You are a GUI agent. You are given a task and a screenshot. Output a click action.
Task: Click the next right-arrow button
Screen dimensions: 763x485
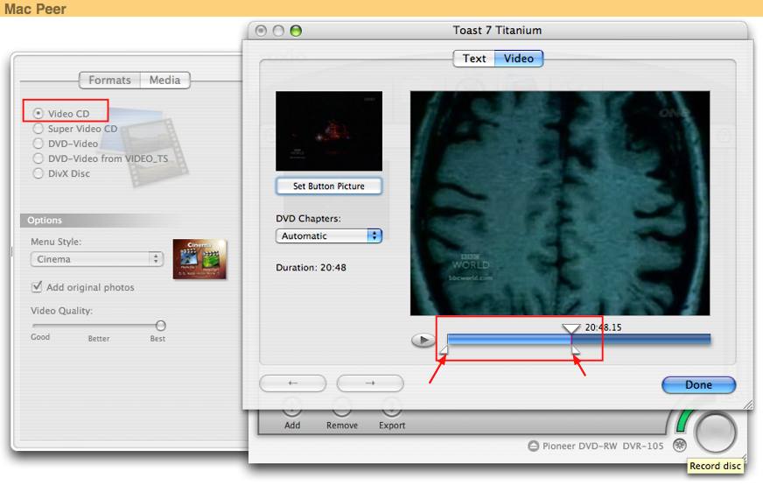pos(370,383)
